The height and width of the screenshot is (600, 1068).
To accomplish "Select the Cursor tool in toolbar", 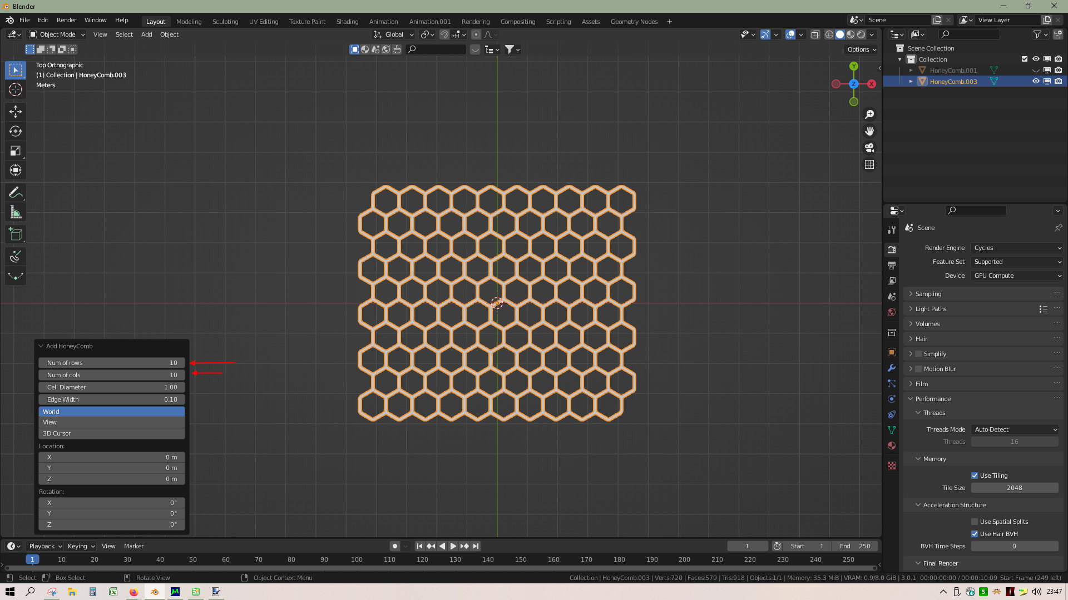I will tap(16, 89).
